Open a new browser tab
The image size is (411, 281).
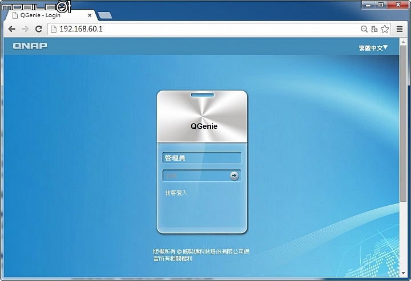[105, 15]
